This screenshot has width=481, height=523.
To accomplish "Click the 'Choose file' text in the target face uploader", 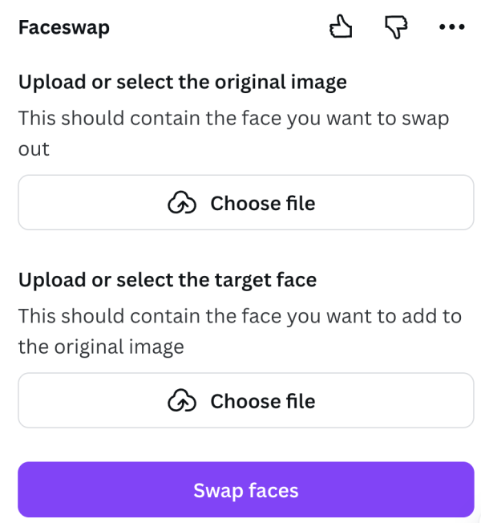I will click(x=263, y=401).
